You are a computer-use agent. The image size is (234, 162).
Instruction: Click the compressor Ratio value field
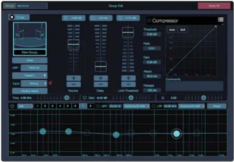click(x=152, y=48)
